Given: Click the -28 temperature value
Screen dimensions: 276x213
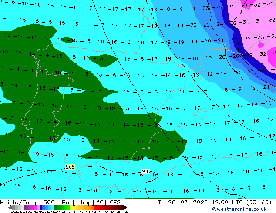Looking at the screenshot, I should click(x=263, y=70).
